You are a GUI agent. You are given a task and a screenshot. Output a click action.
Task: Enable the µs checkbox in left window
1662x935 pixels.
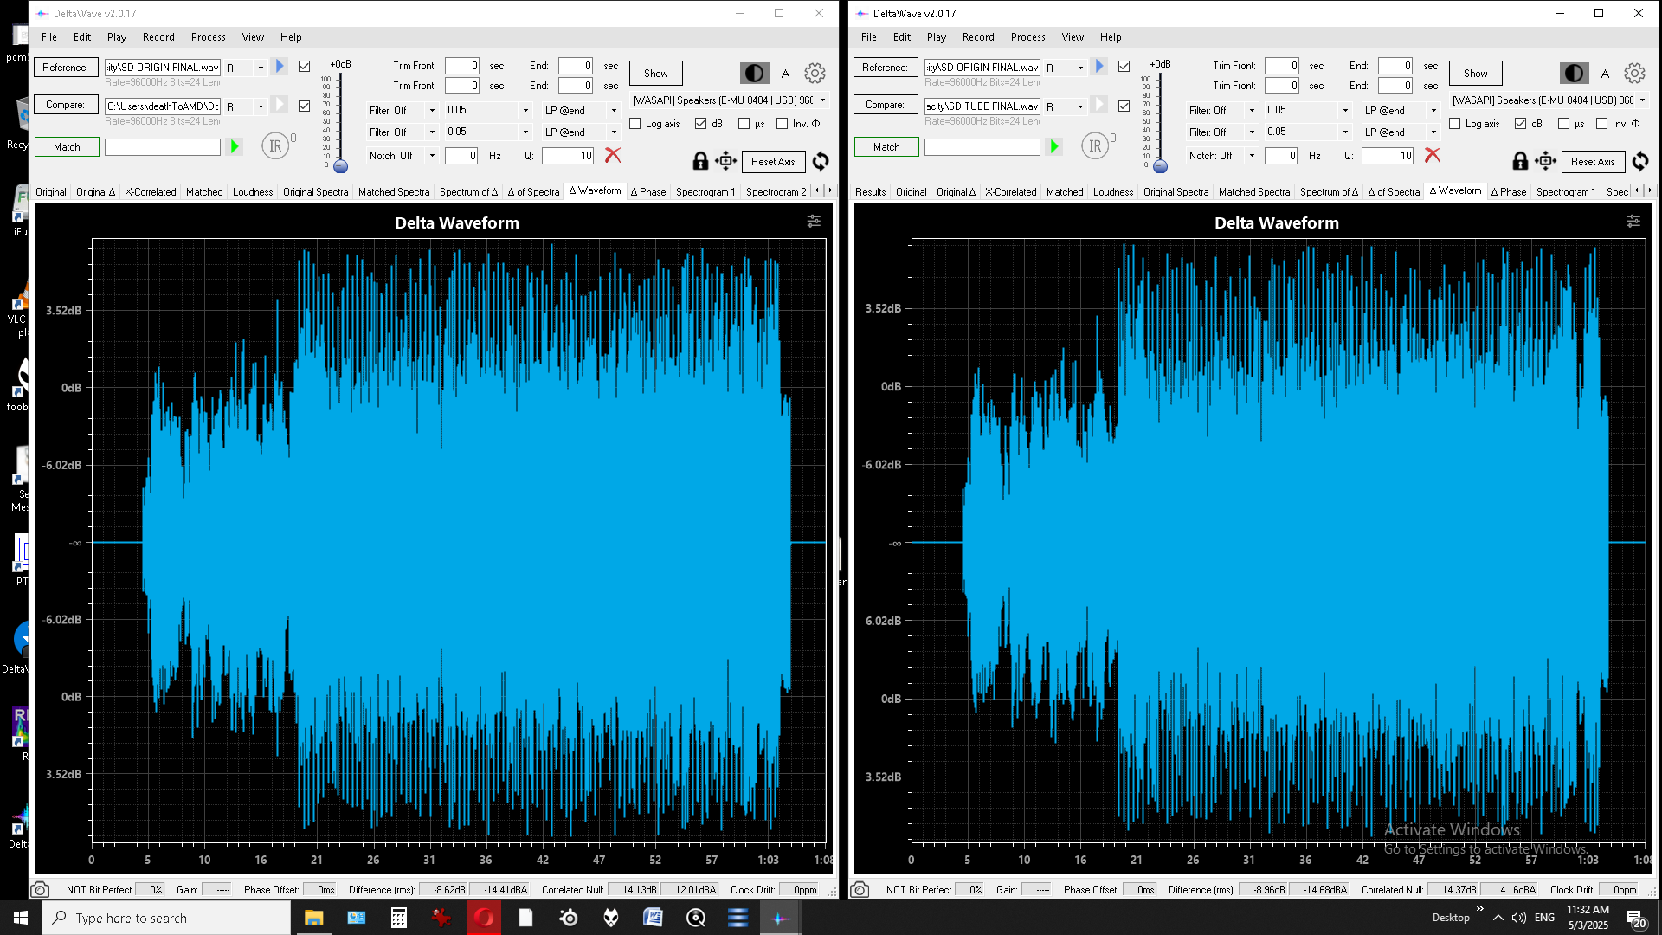pyautogui.click(x=744, y=124)
